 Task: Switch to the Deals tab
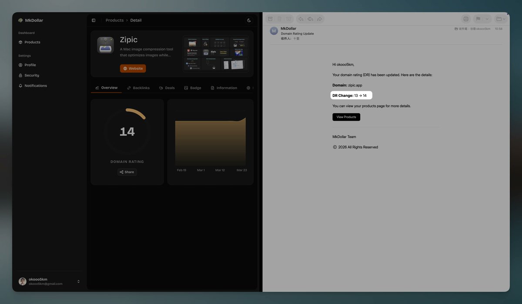pos(167,88)
